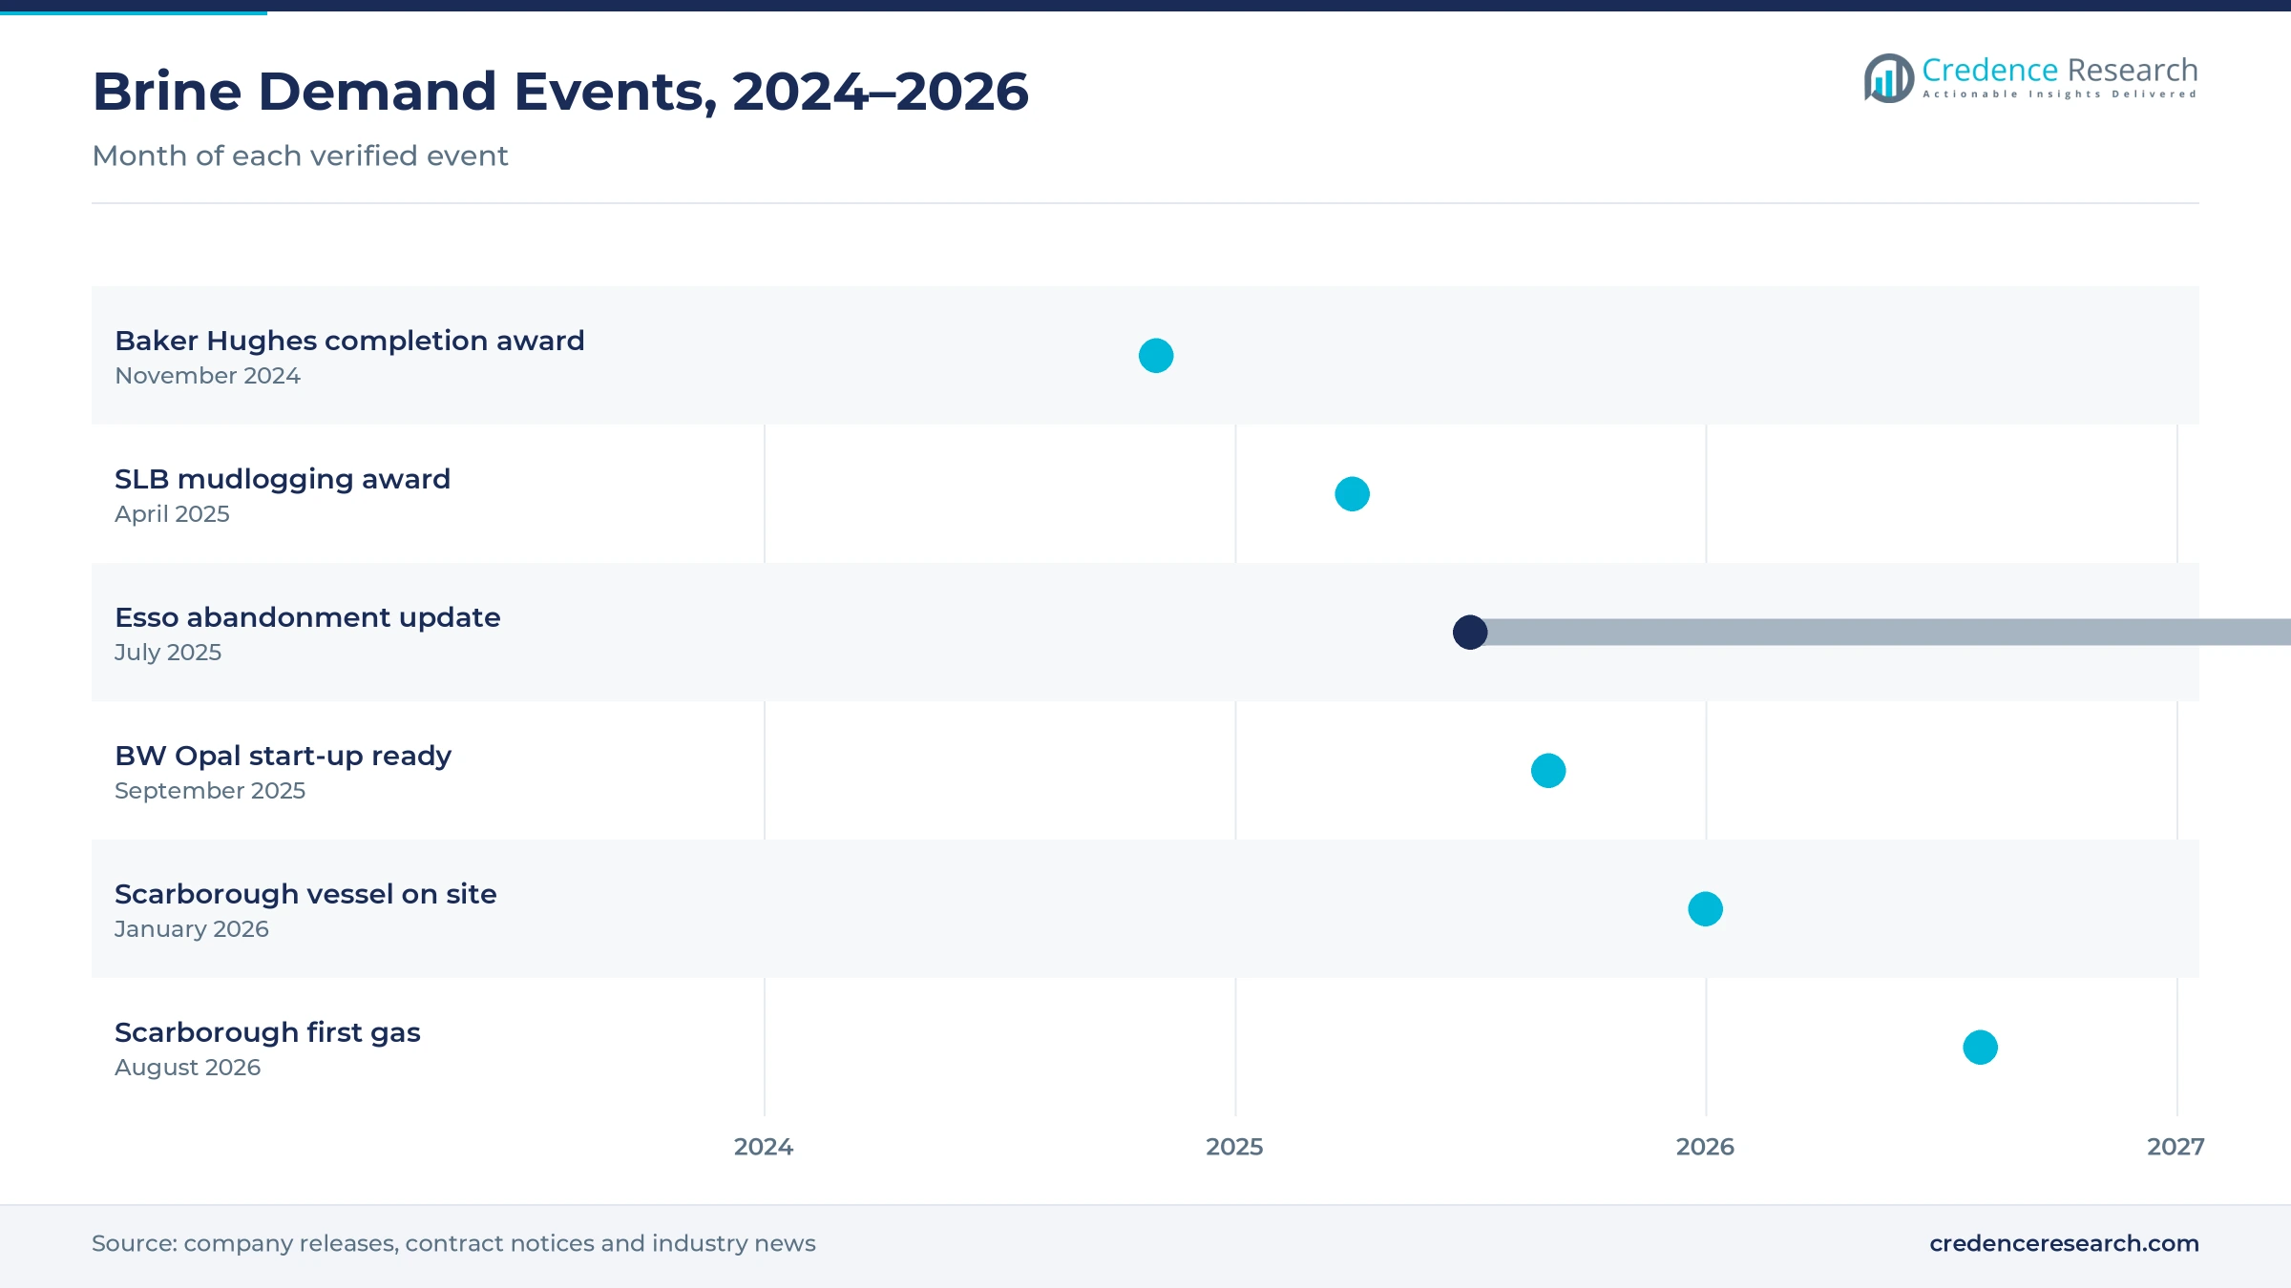Click the 'July 2025' date text
Viewport: 2291px width, 1288px height.
coord(168,653)
